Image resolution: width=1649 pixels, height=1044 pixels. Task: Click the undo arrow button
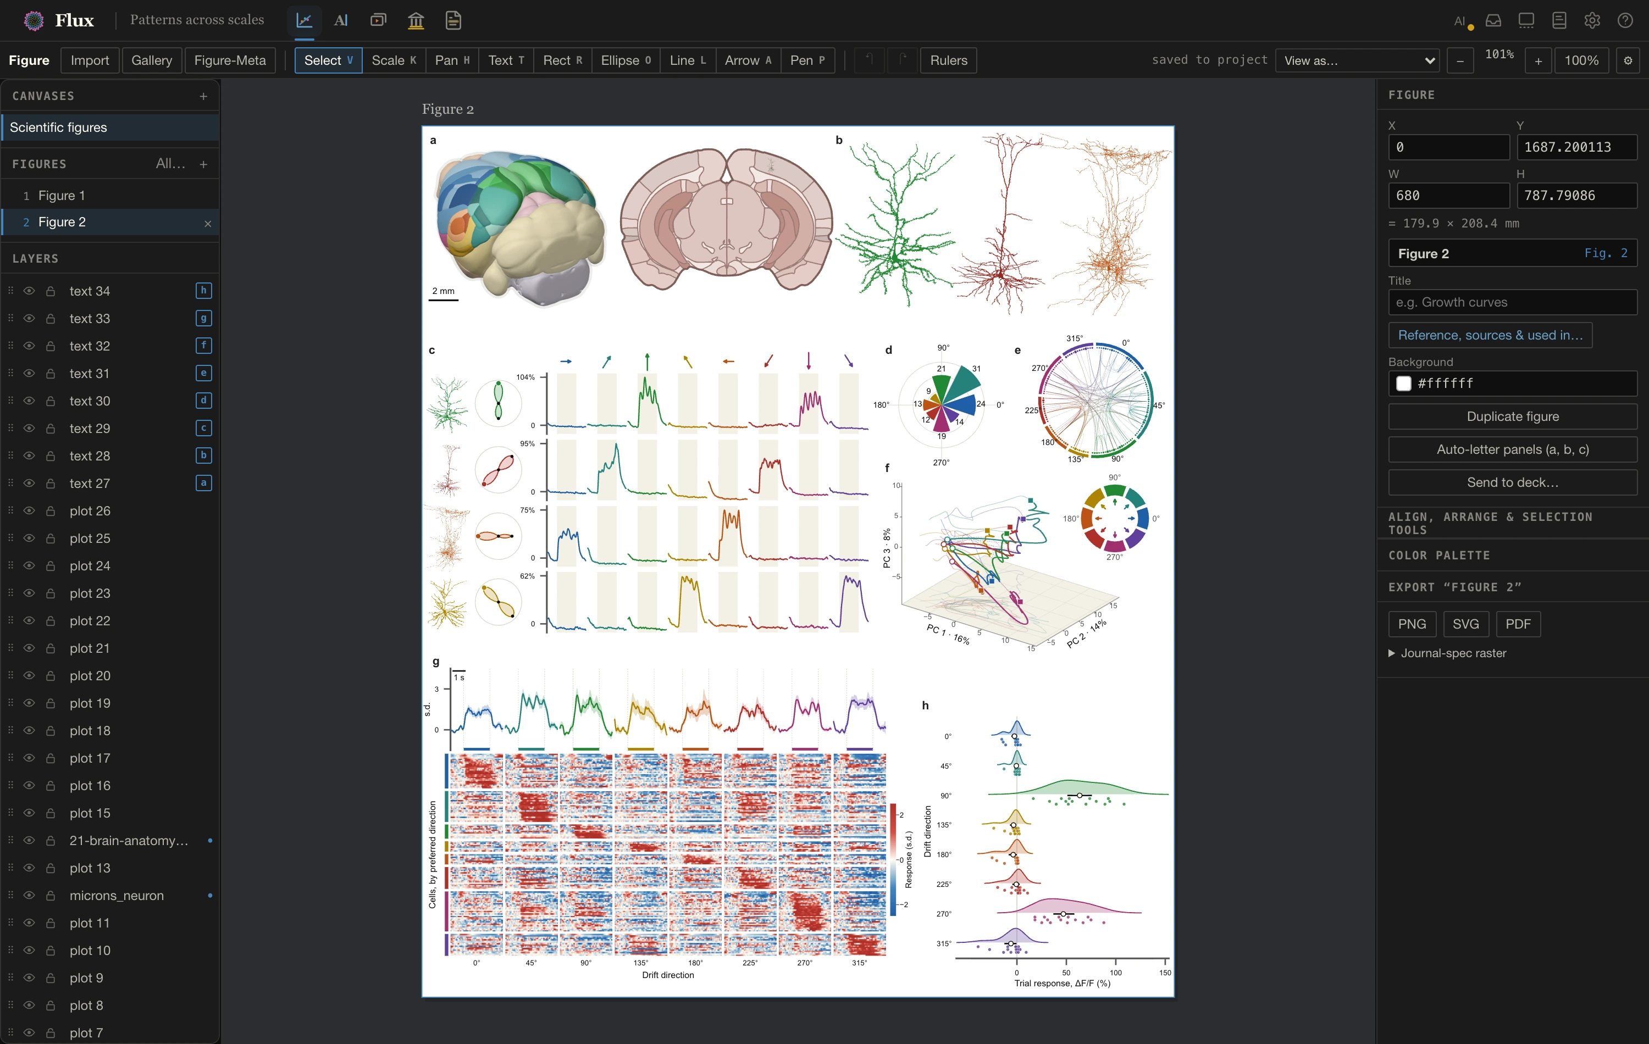(868, 60)
